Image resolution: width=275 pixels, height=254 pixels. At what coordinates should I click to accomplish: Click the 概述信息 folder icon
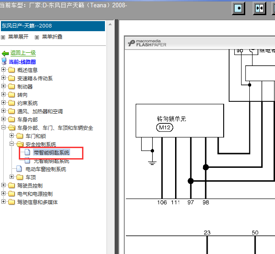[x=11, y=70]
